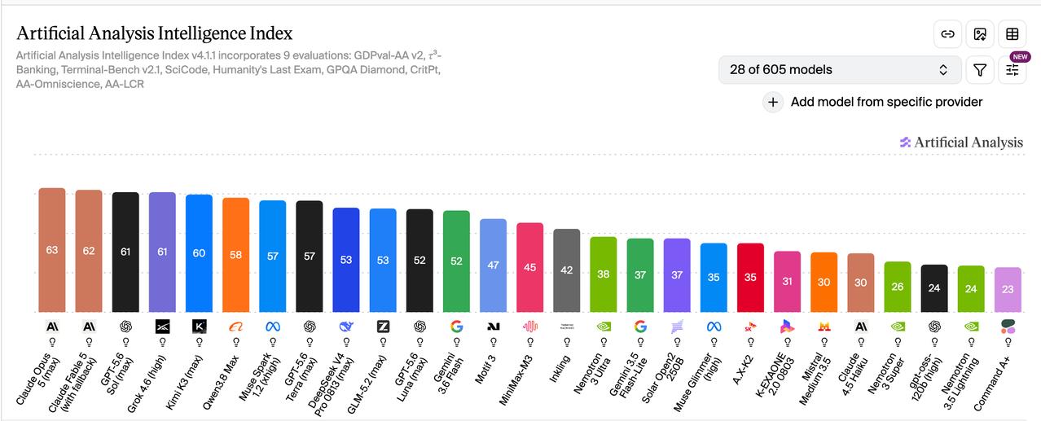This screenshot has width=1041, height=421.
Task: Open the model filter funnel icon
Action: point(980,70)
